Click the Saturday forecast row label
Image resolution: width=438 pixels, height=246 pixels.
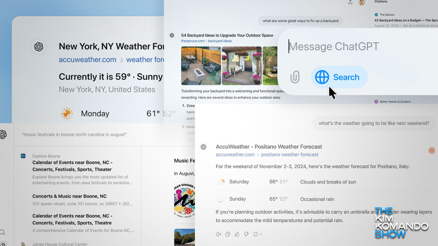click(239, 182)
